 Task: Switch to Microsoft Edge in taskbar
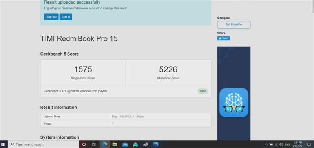tap(104, 144)
